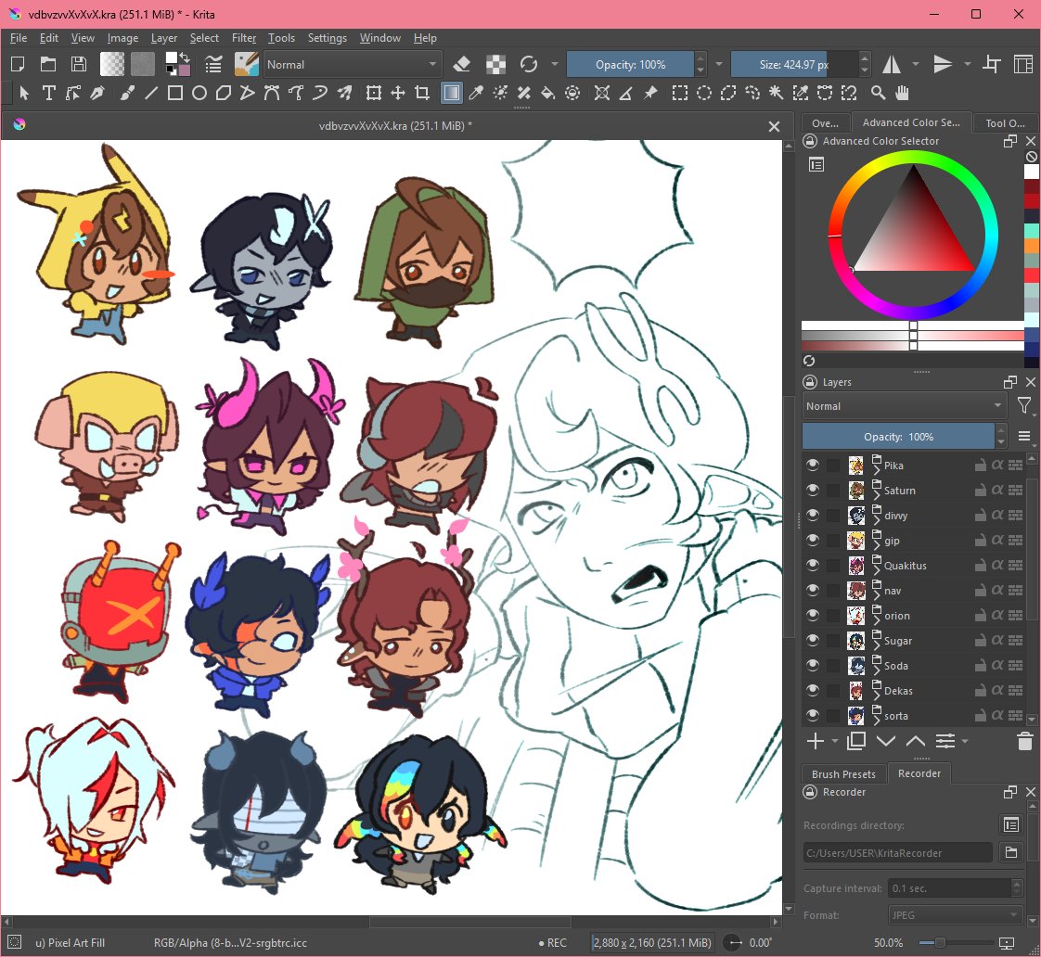Select the Line tool
Image resolution: width=1041 pixels, height=957 pixels.
coord(150,93)
